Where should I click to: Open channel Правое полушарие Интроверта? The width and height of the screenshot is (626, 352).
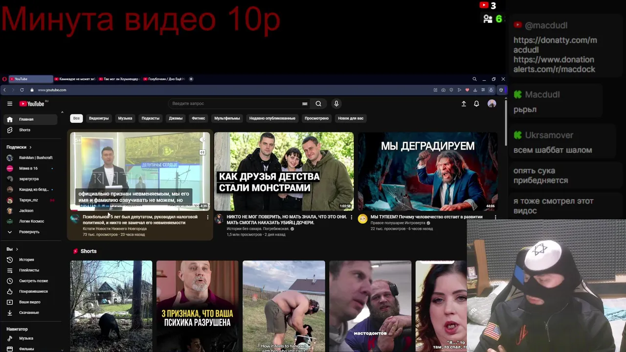[398, 223]
